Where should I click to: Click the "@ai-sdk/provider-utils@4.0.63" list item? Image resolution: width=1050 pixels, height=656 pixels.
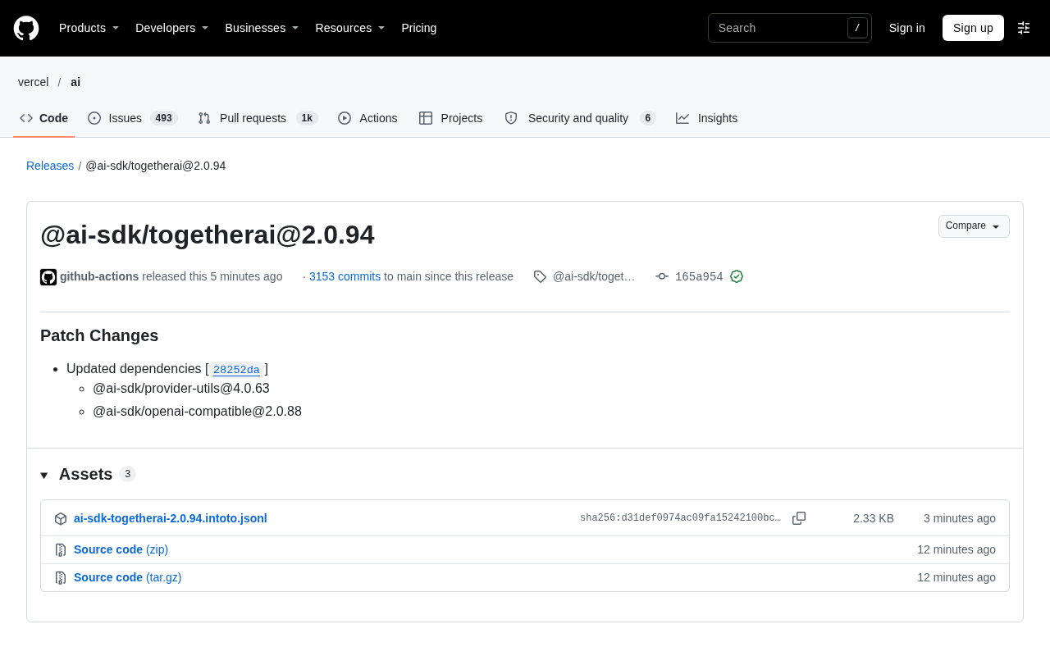(181, 389)
